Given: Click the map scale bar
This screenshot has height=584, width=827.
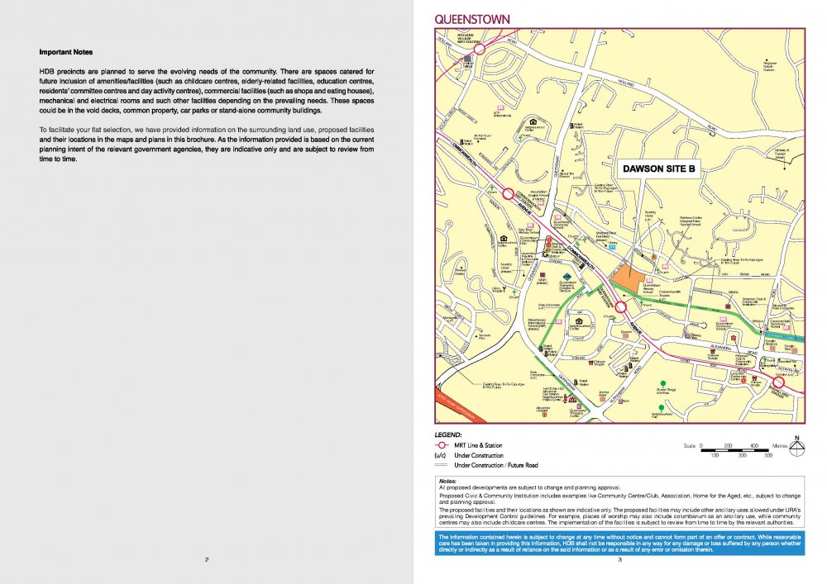Looking at the screenshot, I should pyautogui.click(x=734, y=446).
